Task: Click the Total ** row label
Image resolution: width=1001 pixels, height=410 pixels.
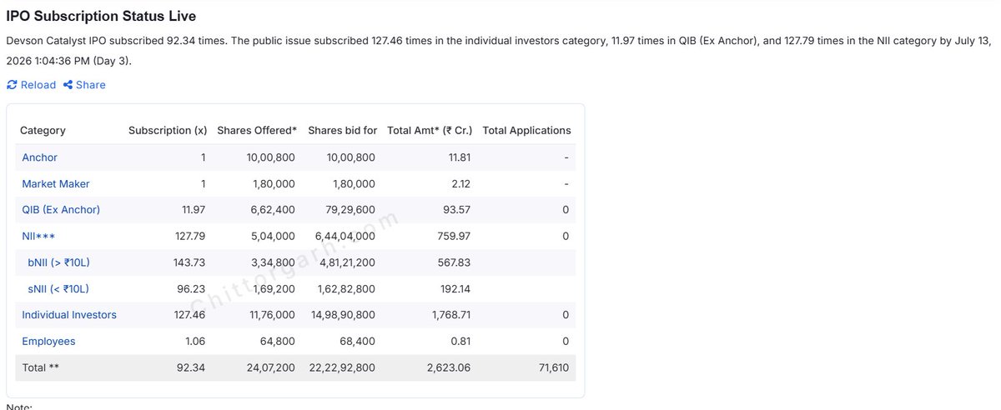Action: pos(41,367)
